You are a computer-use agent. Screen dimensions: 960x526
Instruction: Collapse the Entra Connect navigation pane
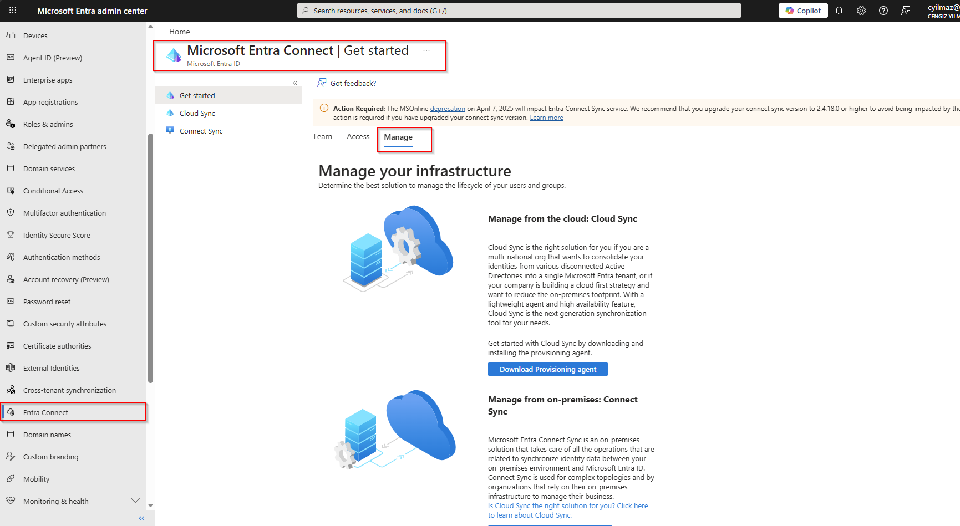pos(295,83)
